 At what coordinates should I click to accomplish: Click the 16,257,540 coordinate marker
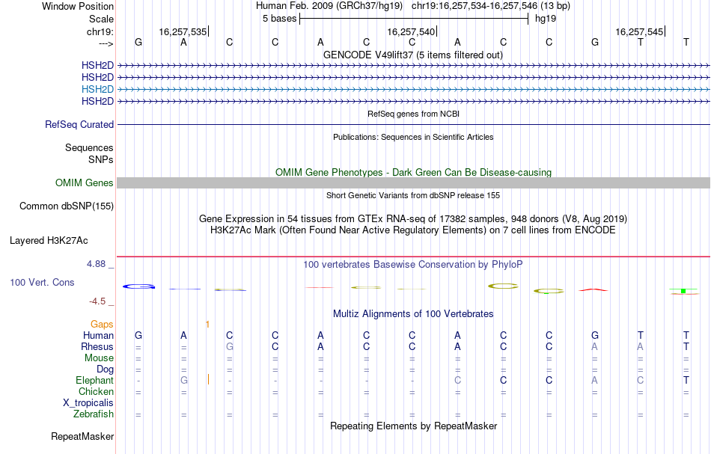(412, 31)
